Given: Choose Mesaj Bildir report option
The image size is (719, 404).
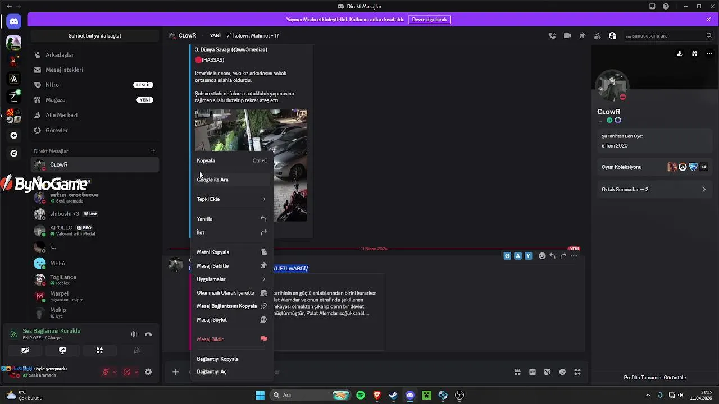Looking at the screenshot, I should point(232,339).
